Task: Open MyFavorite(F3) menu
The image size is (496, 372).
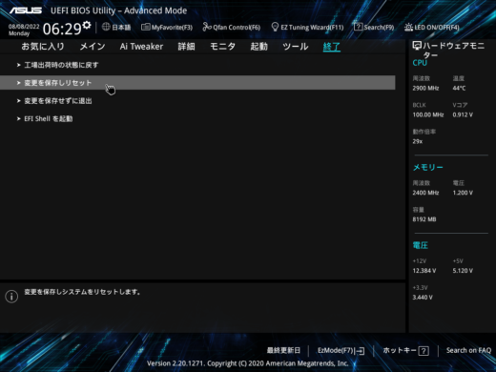Action: 167,28
